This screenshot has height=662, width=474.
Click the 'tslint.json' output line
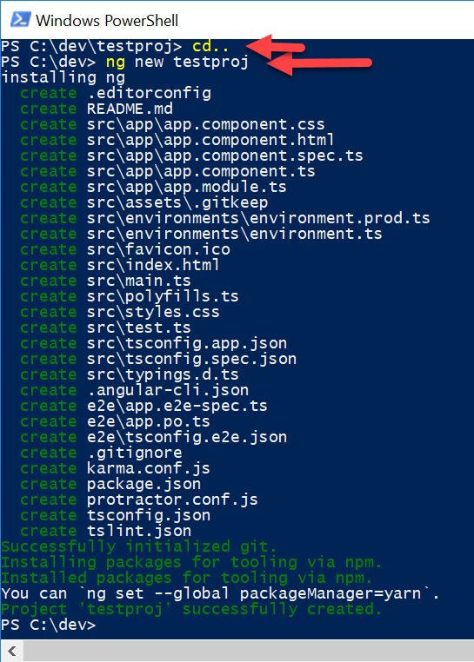106,531
